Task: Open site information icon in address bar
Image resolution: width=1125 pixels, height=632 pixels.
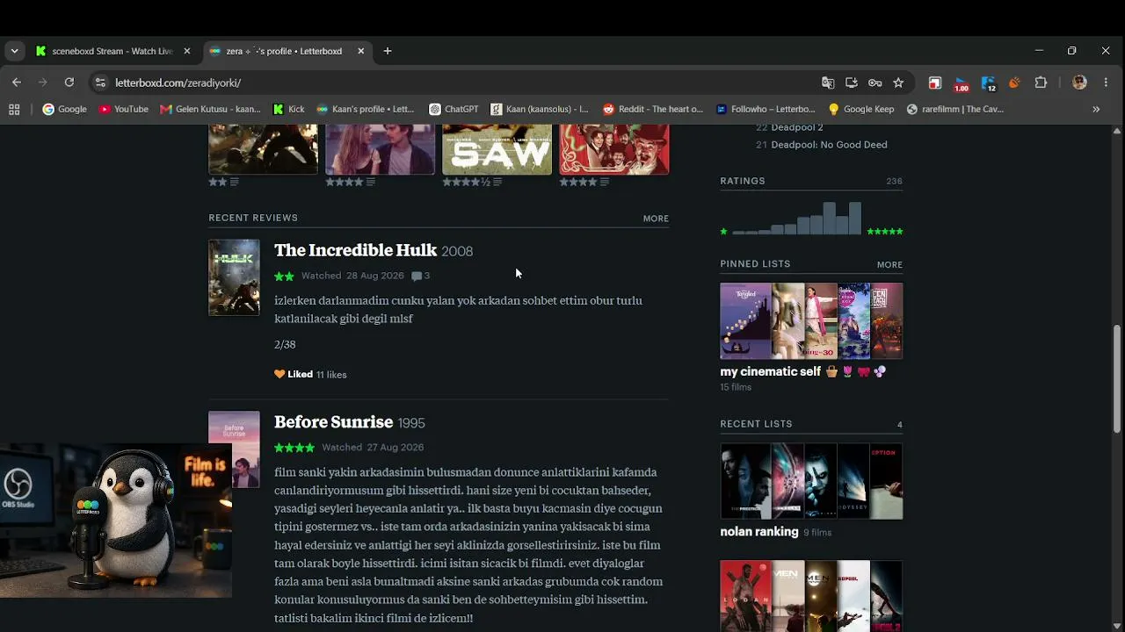Action: coord(100,83)
